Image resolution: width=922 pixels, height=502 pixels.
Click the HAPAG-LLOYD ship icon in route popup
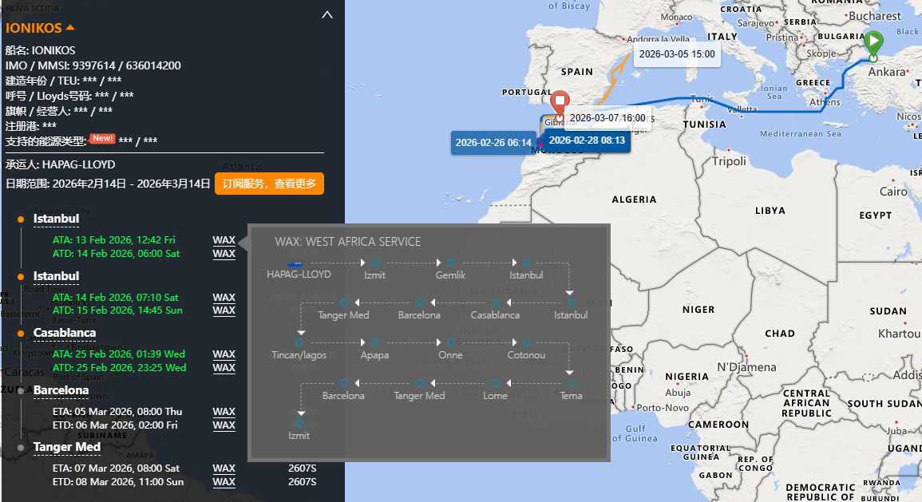[295, 263]
